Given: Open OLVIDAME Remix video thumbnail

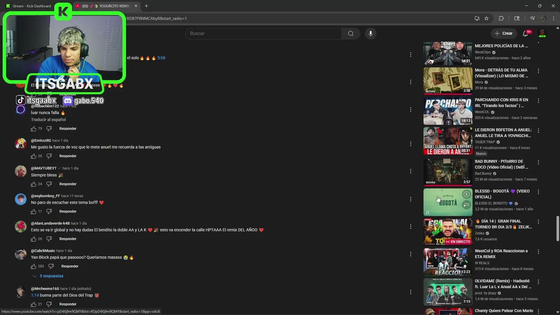Looking at the screenshot, I should [x=448, y=292].
